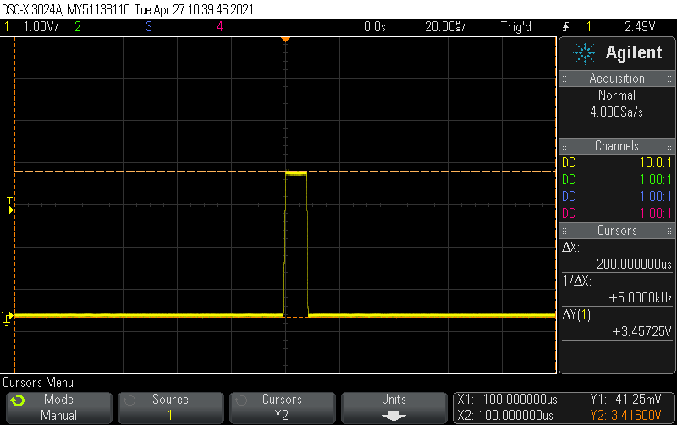The height and width of the screenshot is (425, 677).
Task: Click the Acquisition header grip dots on left
Action: pos(564,79)
